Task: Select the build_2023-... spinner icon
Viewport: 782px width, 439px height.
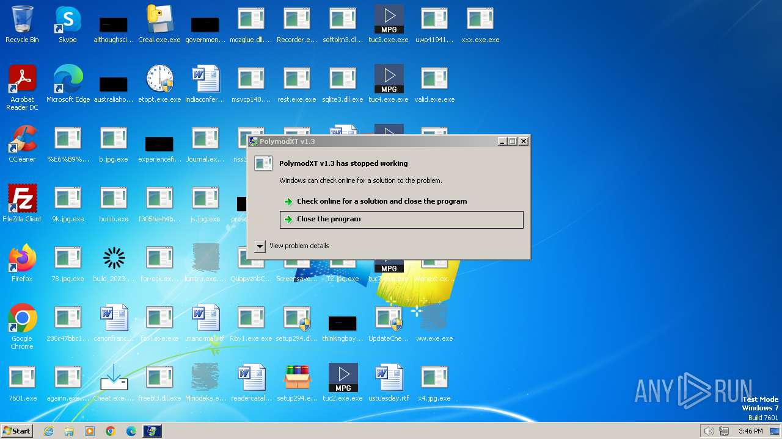Action: click(x=114, y=263)
